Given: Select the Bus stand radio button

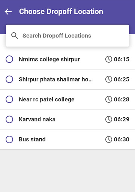Looking at the screenshot, I should (9, 139).
